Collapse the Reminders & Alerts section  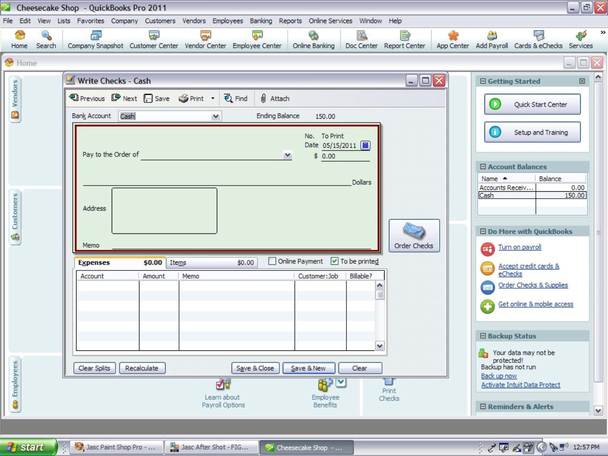click(483, 407)
